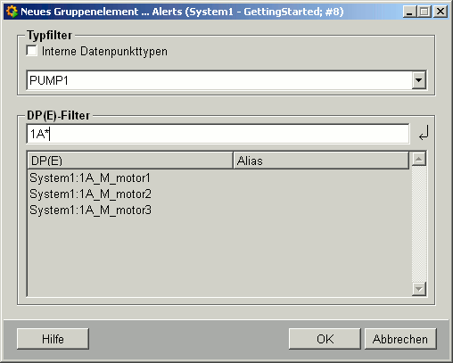Viewport: 453px width, 363px height.
Task: Maximize the dialog window
Action: 424,12
